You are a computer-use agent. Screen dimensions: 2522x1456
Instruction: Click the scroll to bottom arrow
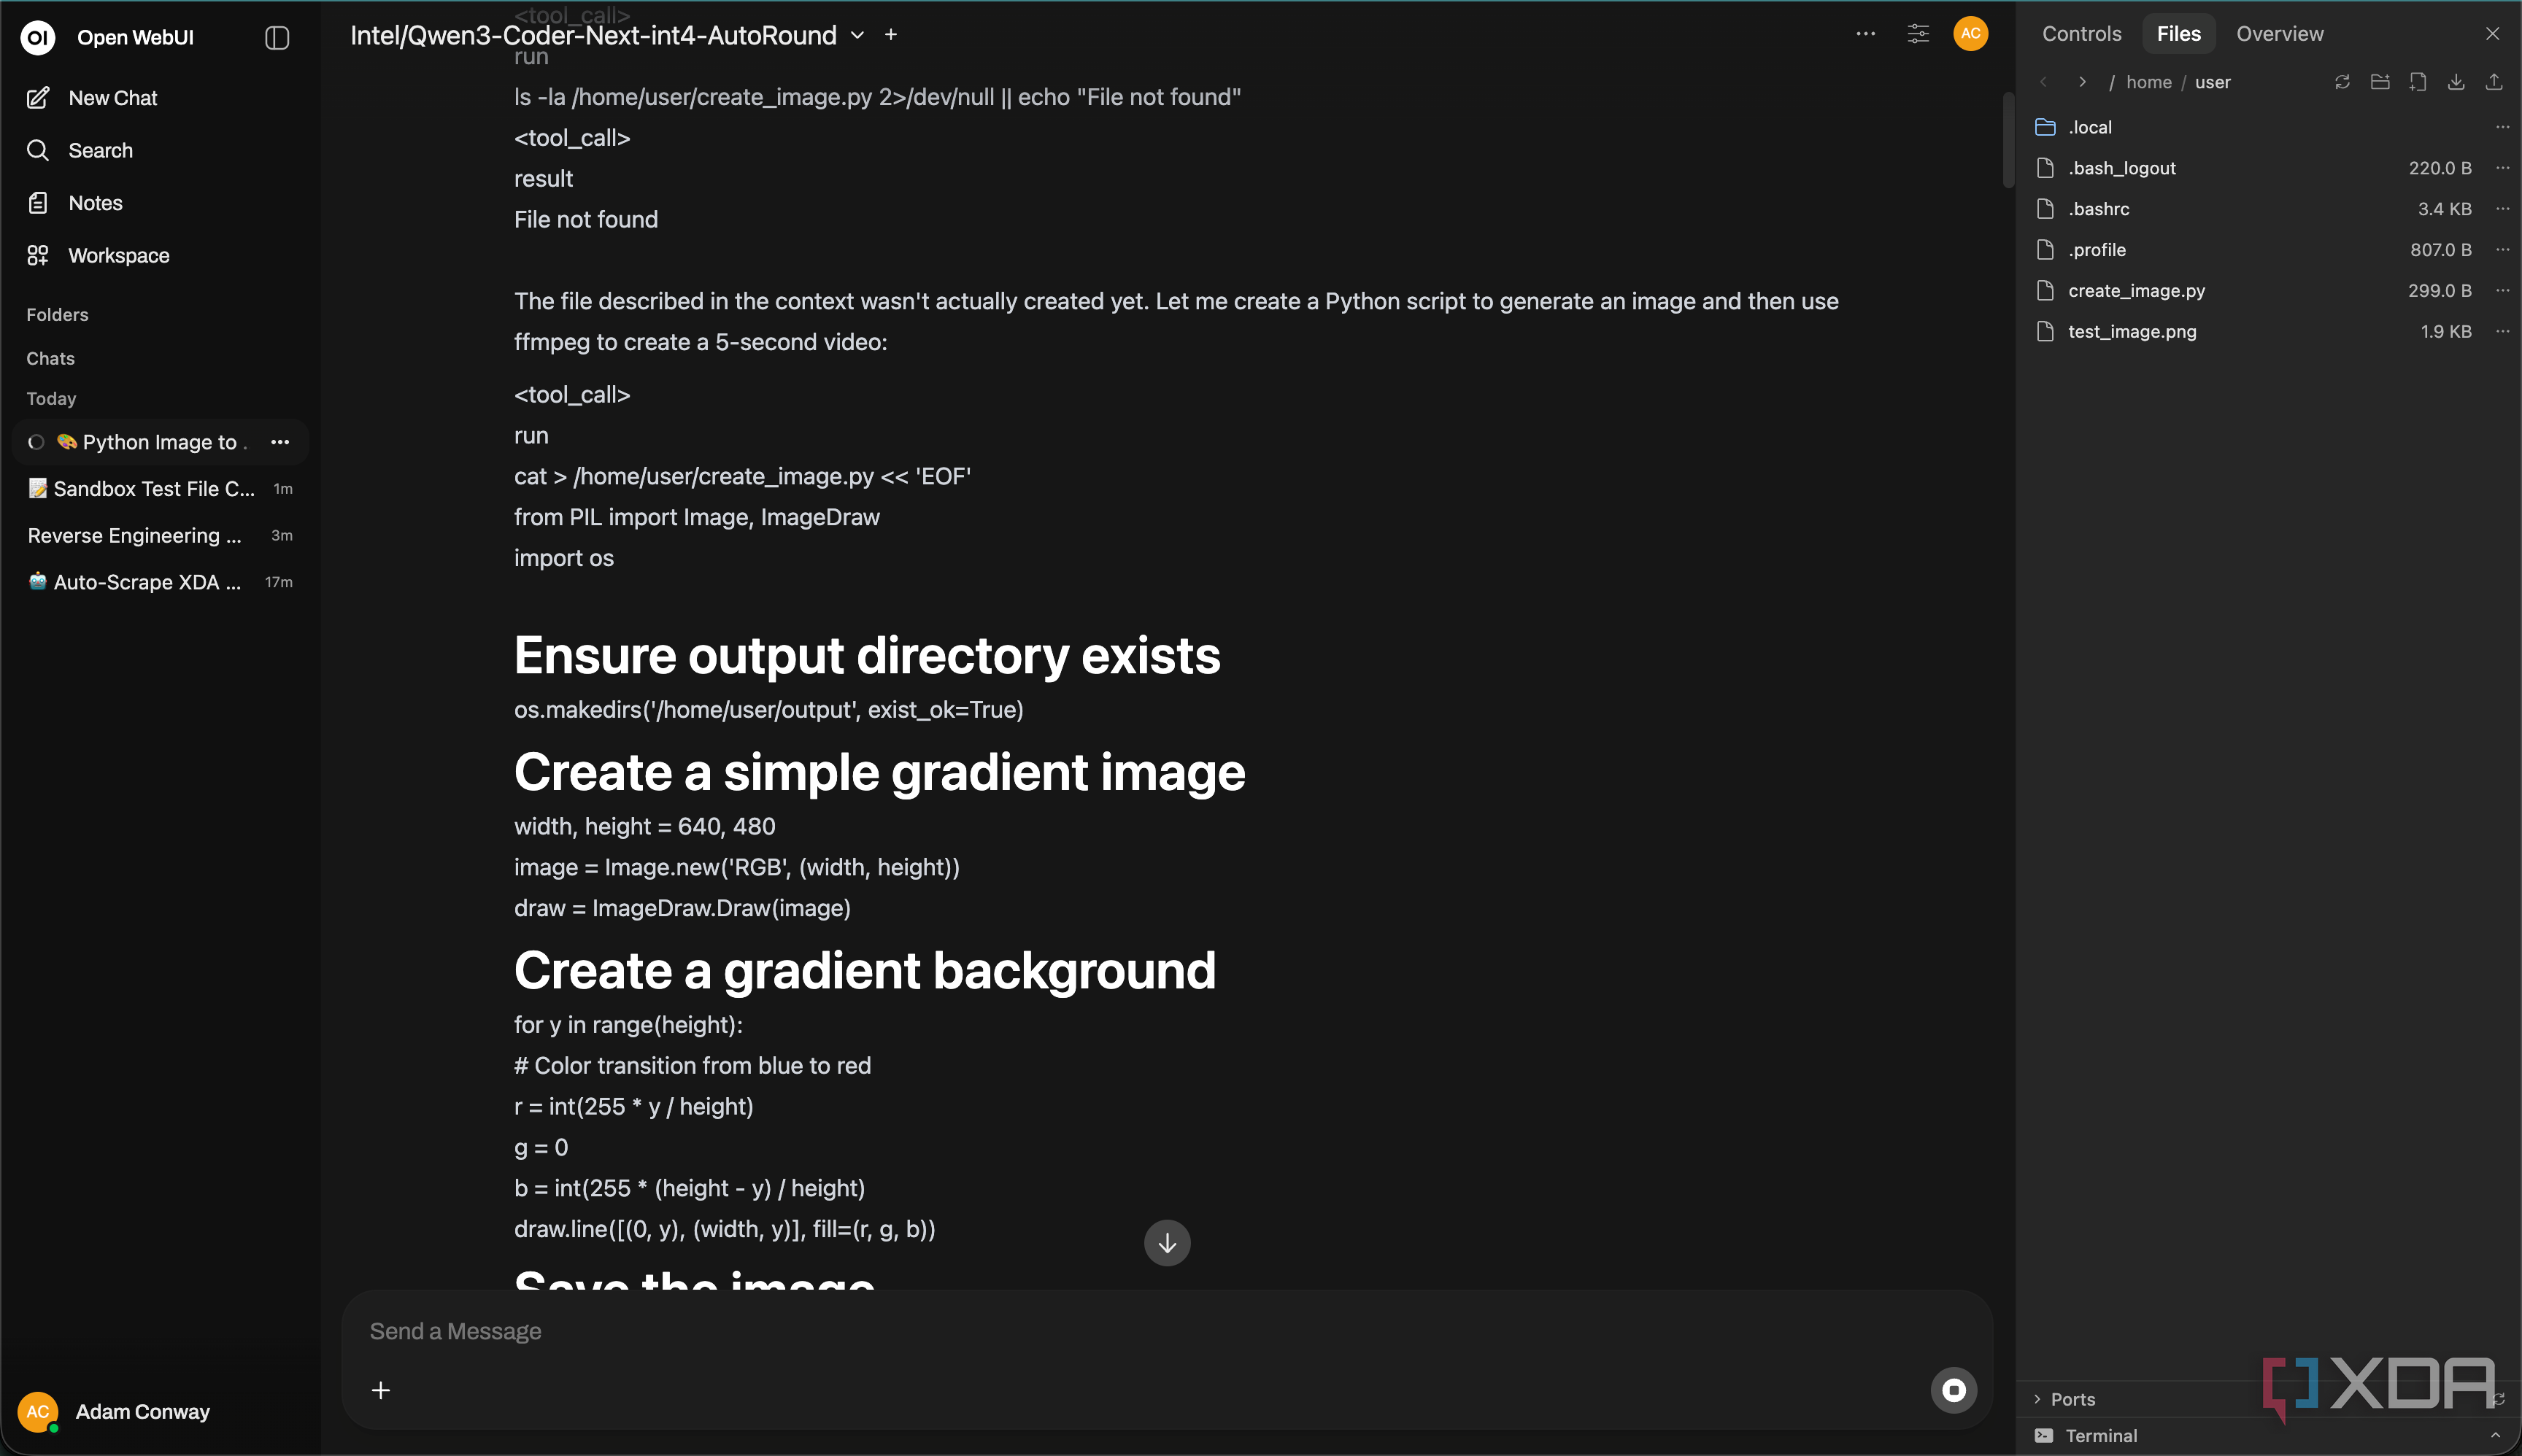[x=1166, y=1243]
